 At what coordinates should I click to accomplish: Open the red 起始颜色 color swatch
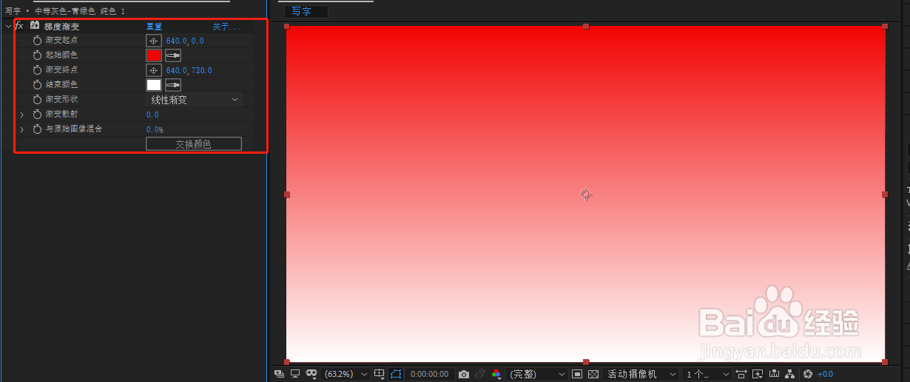click(x=154, y=55)
